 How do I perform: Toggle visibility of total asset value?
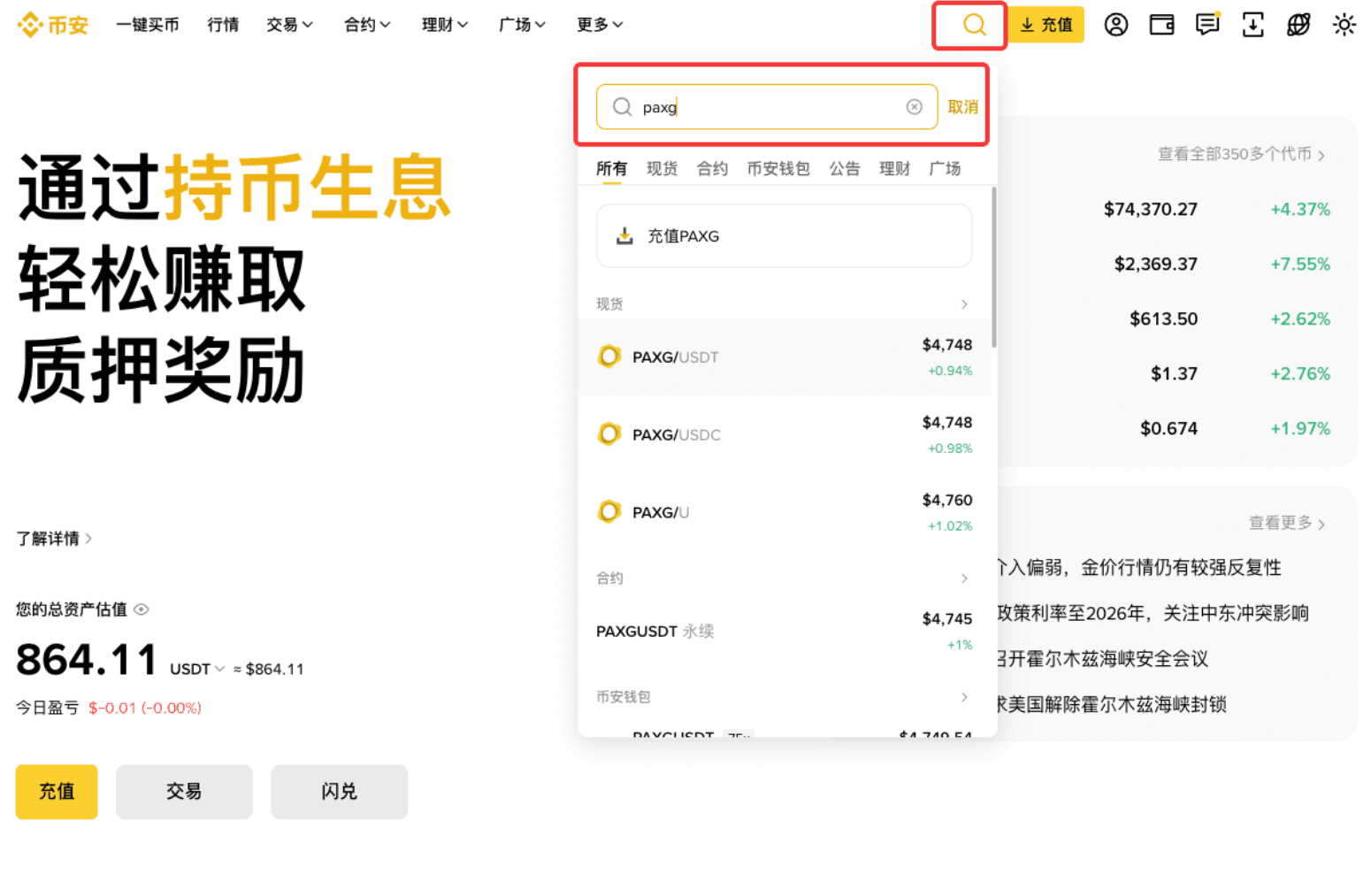(x=143, y=609)
